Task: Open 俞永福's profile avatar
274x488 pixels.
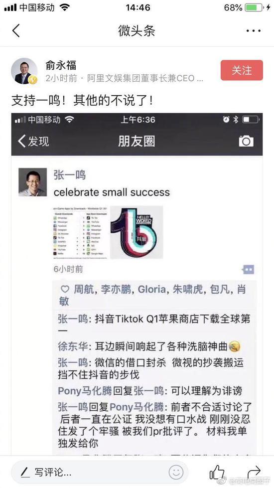Action: tap(24, 71)
